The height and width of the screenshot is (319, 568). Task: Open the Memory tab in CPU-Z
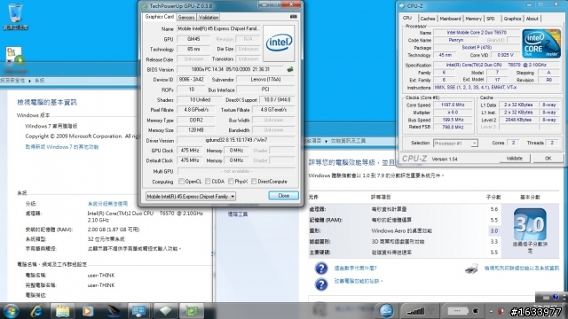click(x=473, y=19)
